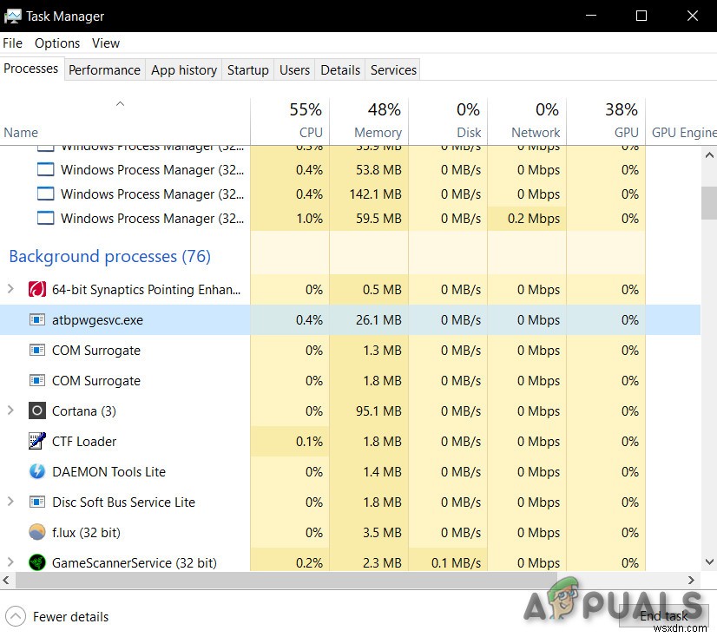The height and width of the screenshot is (637, 717).
Task: Switch to the Performance tab
Action: click(x=104, y=69)
